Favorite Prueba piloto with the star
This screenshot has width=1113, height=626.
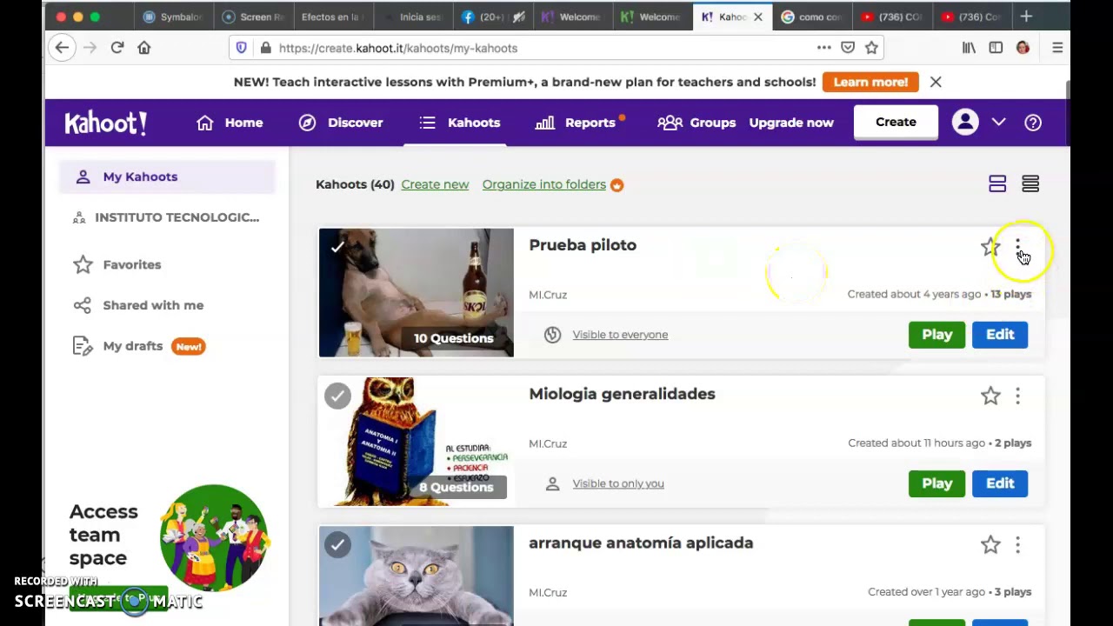(990, 247)
